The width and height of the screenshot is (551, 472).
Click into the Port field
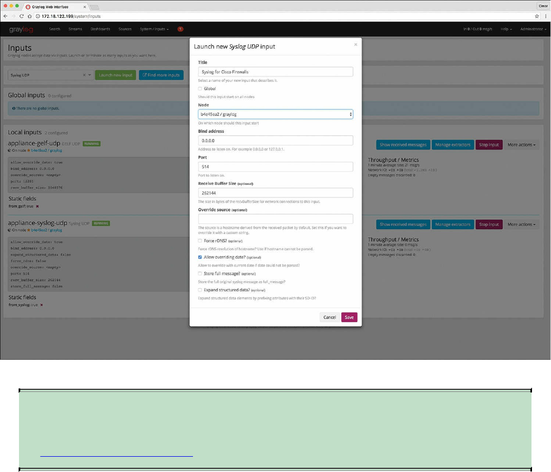(x=275, y=166)
